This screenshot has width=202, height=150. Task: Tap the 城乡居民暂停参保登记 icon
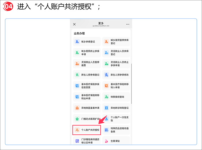[106, 42]
